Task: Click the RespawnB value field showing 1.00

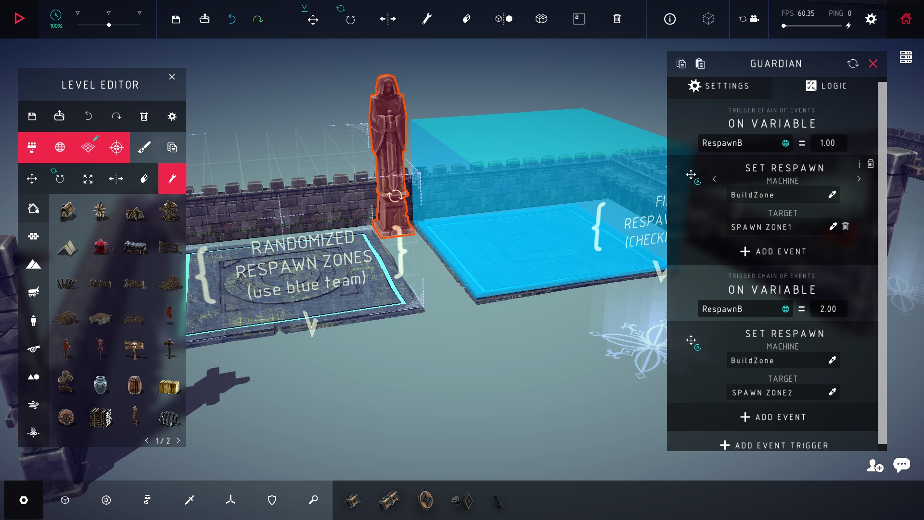Action: point(827,143)
